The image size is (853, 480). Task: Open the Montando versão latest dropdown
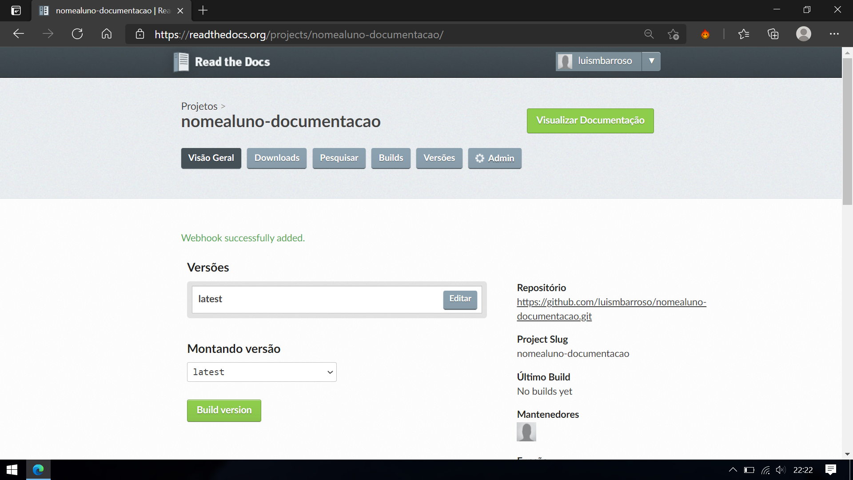click(x=262, y=372)
